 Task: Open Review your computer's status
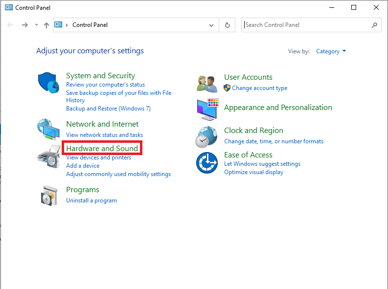point(105,85)
